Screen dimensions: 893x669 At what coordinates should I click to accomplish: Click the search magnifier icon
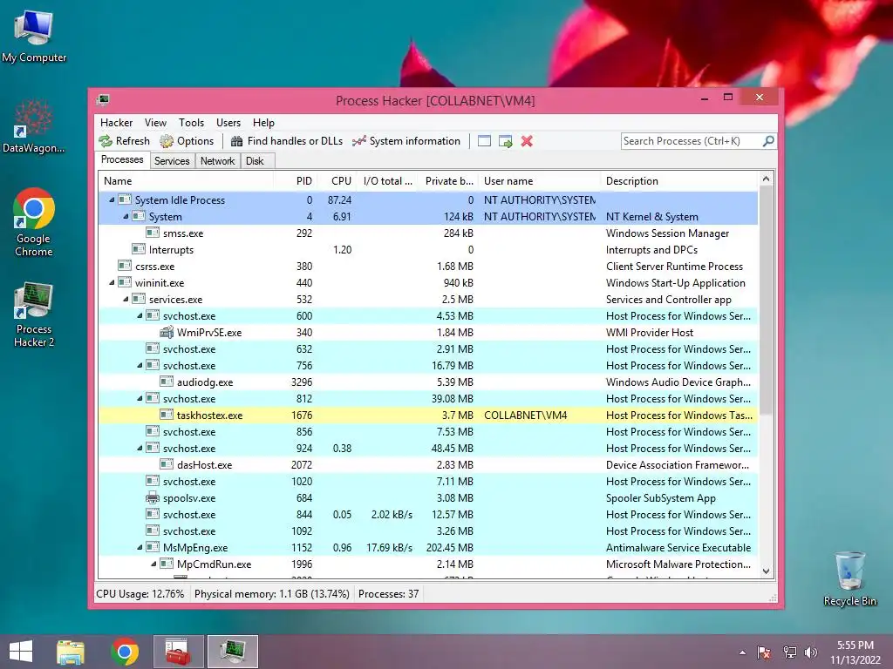click(x=768, y=140)
